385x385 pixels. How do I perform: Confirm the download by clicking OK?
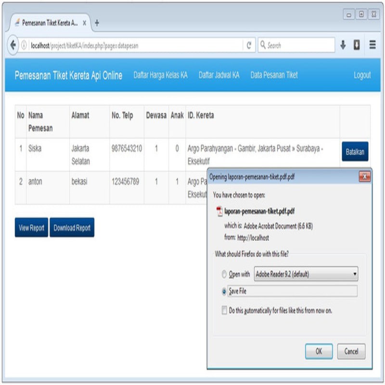319,351
